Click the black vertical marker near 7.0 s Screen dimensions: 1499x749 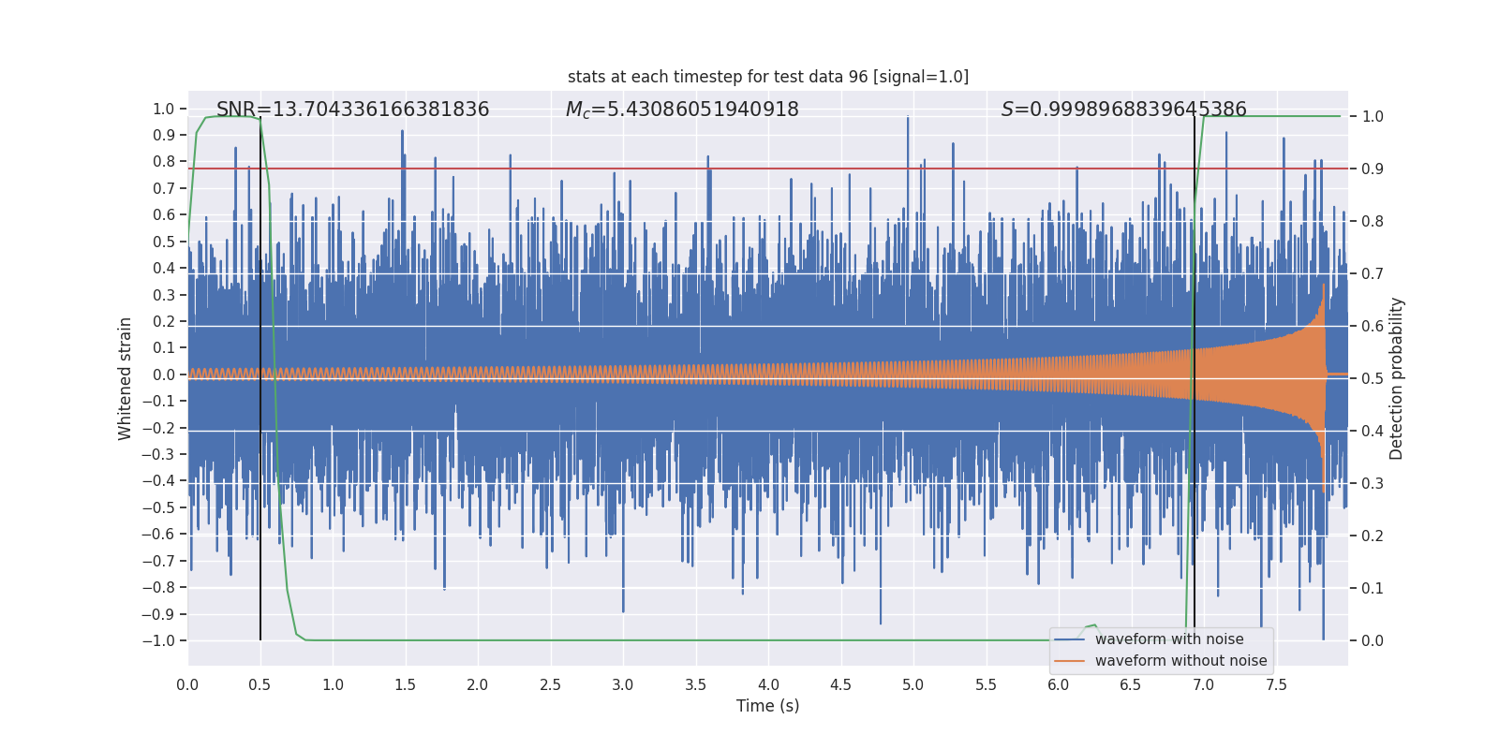click(x=1195, y=378)
